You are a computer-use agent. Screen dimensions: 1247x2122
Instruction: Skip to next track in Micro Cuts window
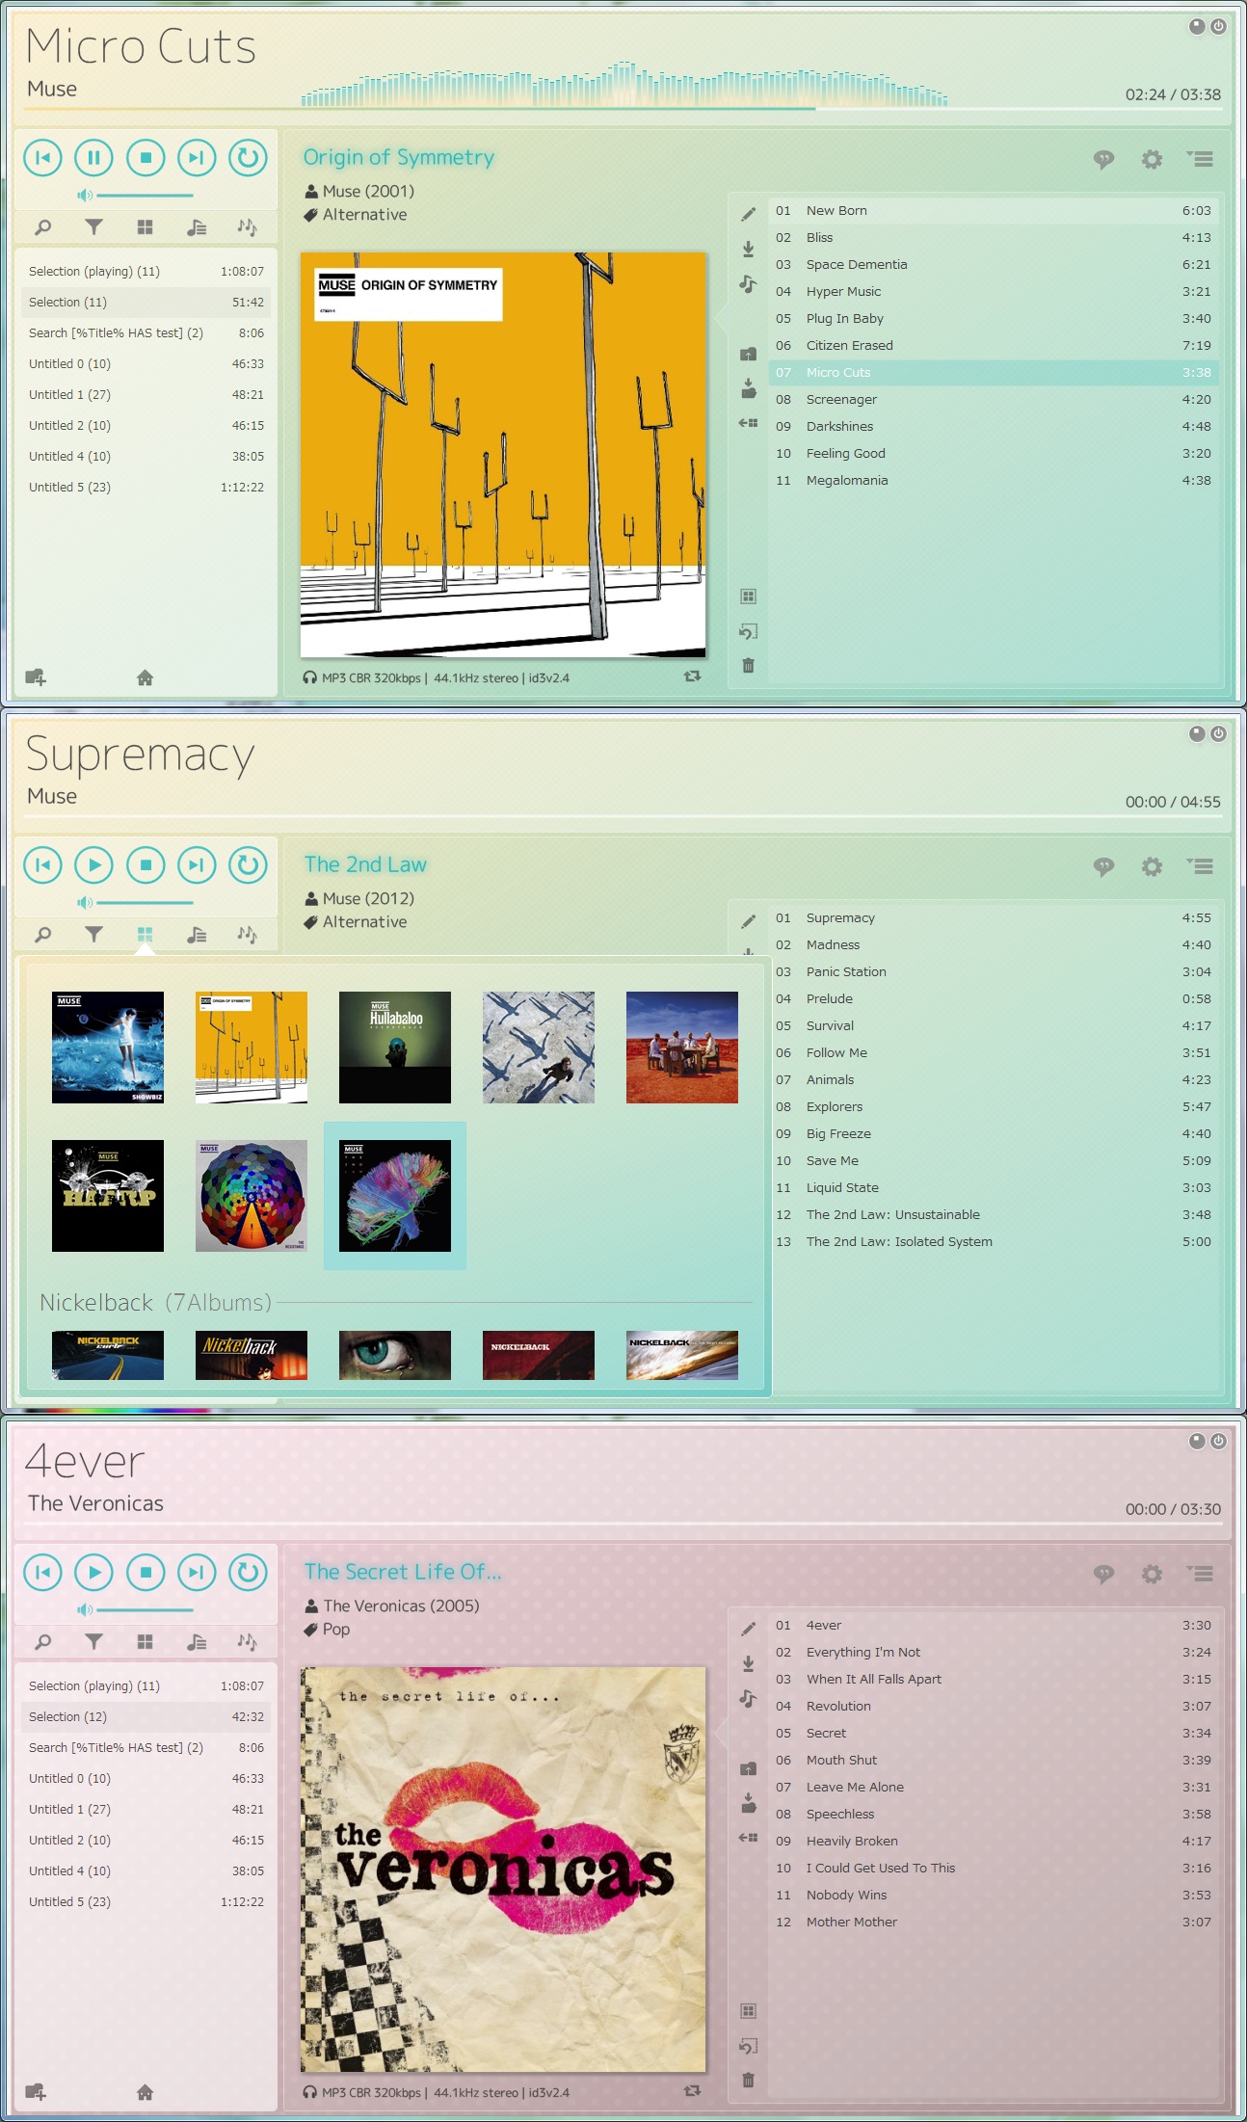197,157
